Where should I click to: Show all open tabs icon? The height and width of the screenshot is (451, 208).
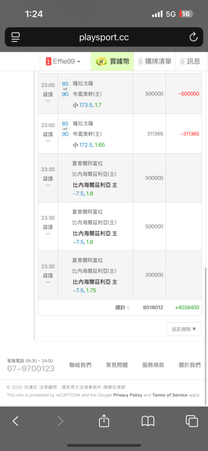tap(192, 421)
